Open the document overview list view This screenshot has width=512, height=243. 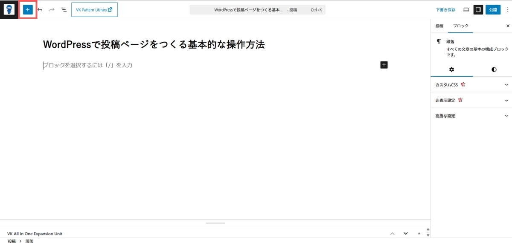(64, 9)
